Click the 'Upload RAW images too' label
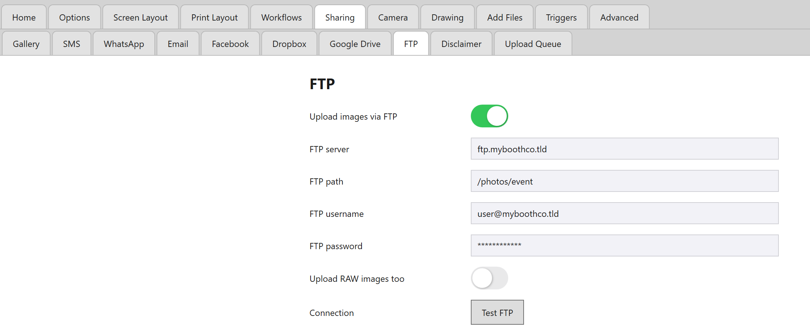Image resolution: width=810 pixels, height=335 pixels. [x=357, y=279]
